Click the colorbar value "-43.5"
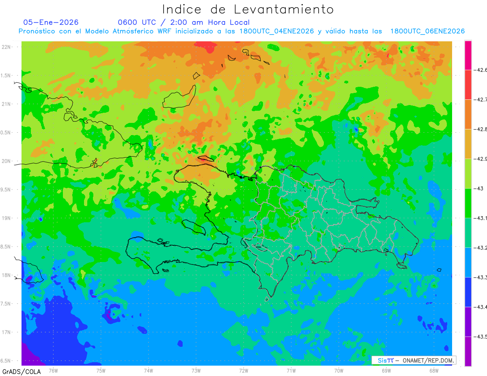Screen dimensions: 487x376 (x=480, y=337)
